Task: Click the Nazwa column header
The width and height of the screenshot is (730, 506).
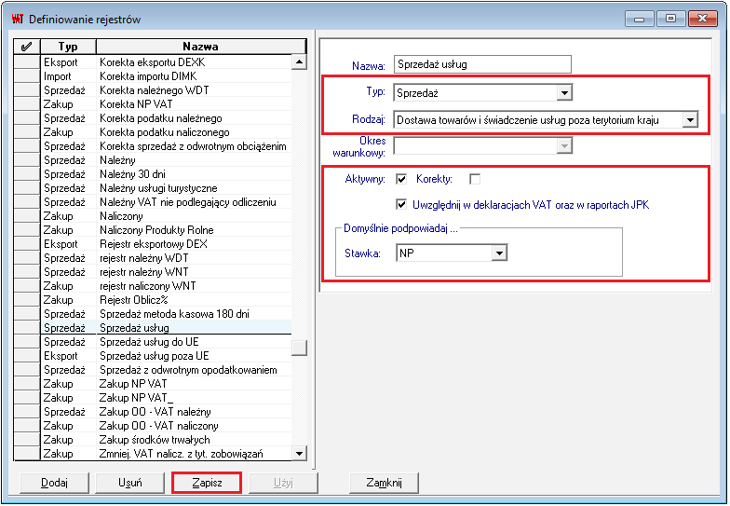Action: 201,47
